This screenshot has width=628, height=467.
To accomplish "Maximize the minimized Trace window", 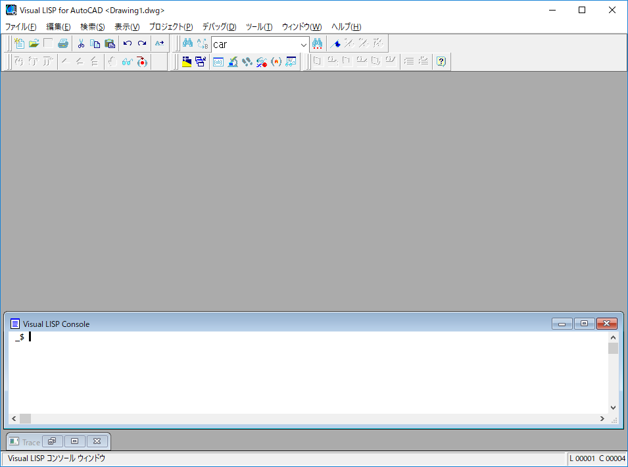I will [74, 441].
